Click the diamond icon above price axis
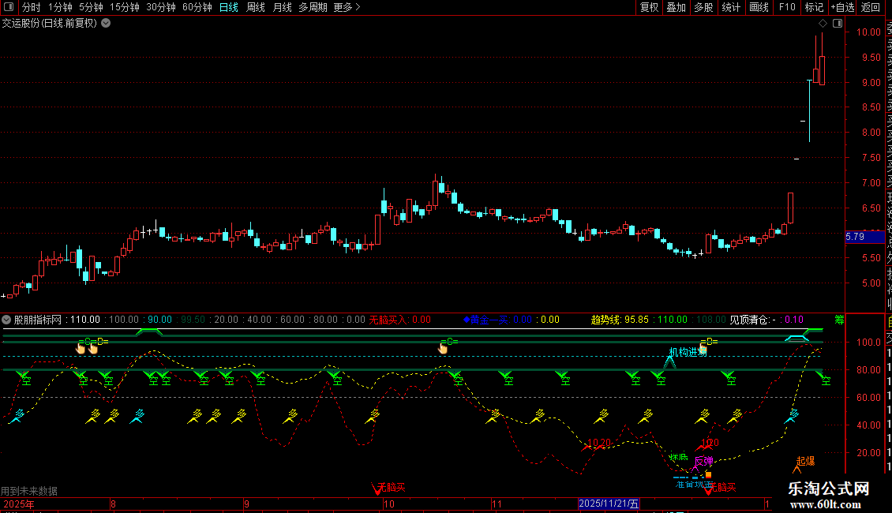892x513 pixels. click(823, 24)
